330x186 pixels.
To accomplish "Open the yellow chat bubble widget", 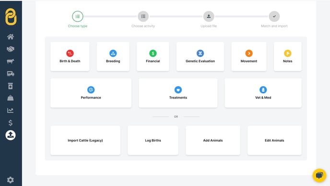I will (319, 175).
